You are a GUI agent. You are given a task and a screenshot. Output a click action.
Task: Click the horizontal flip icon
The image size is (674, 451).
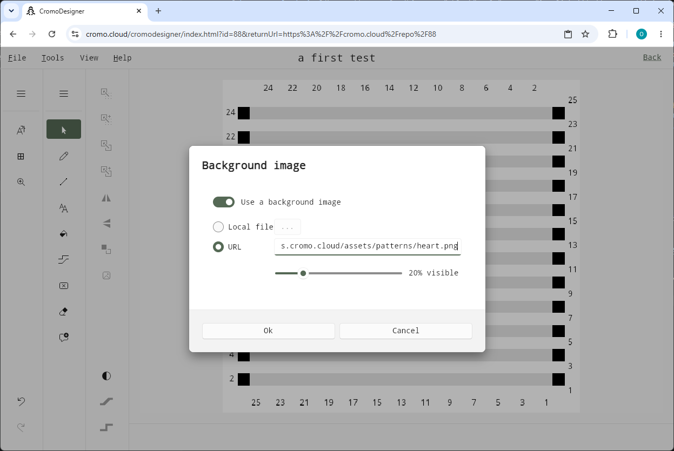tap(106, 198)
